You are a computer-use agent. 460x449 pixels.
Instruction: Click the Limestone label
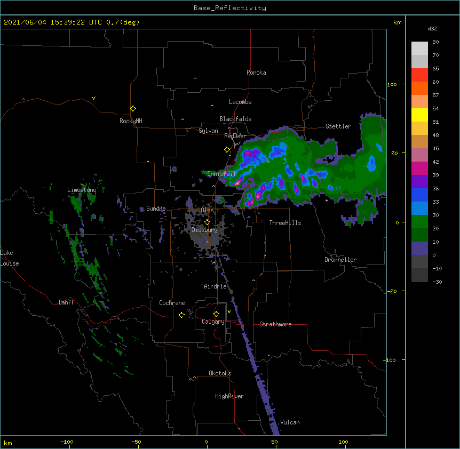coord(82,190)
